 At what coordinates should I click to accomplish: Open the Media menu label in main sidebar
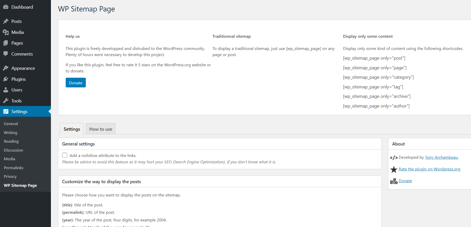pyautogui.click(x=18, y=32)
